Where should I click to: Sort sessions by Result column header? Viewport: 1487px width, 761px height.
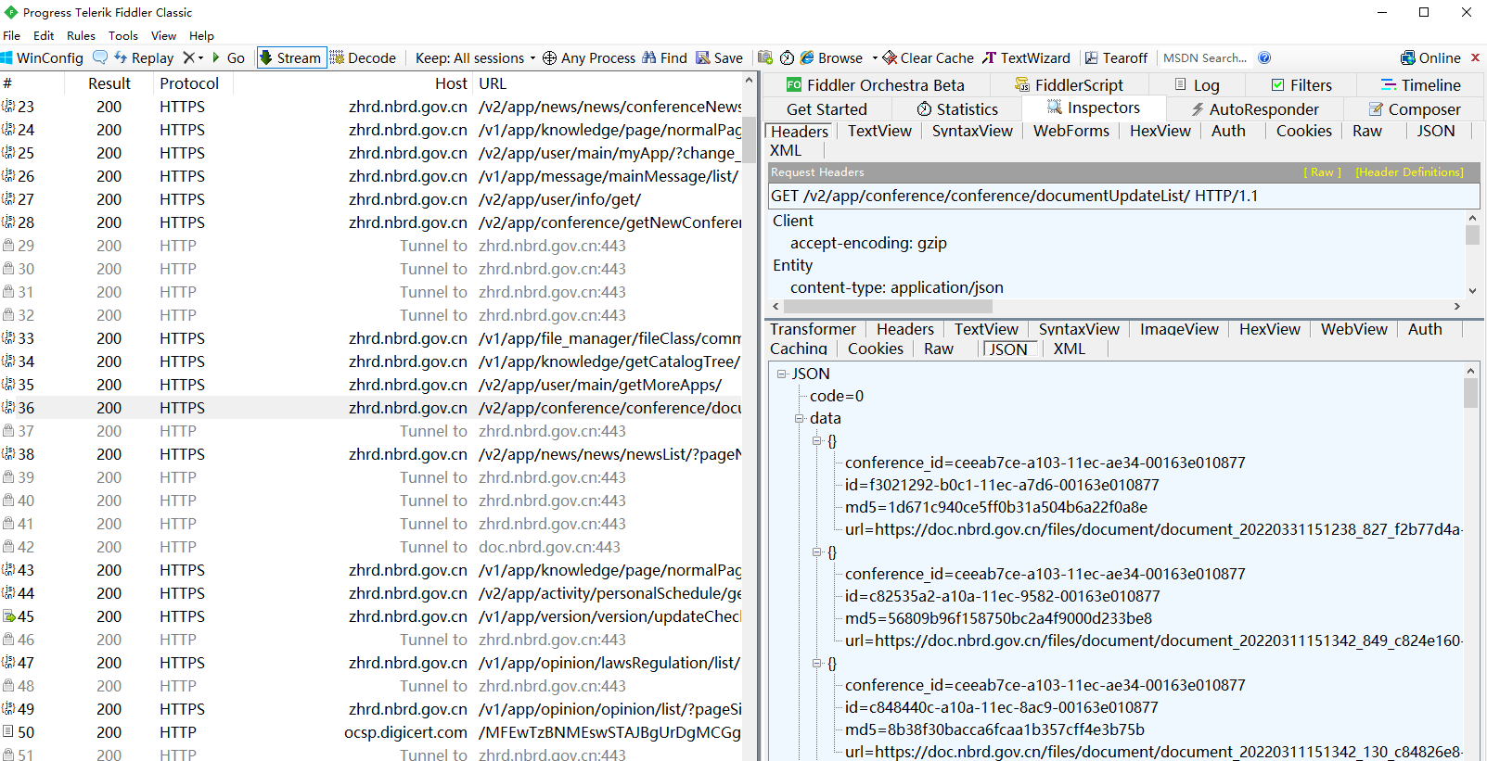[109, 83]
